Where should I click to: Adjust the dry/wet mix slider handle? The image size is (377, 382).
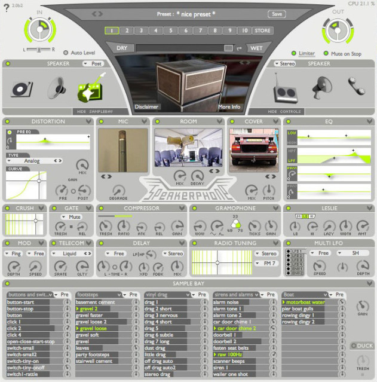228,48
